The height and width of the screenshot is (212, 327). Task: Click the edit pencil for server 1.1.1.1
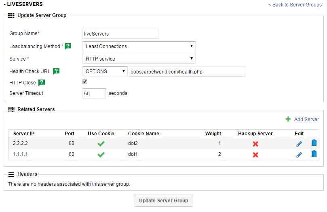(x=299, y=154)
